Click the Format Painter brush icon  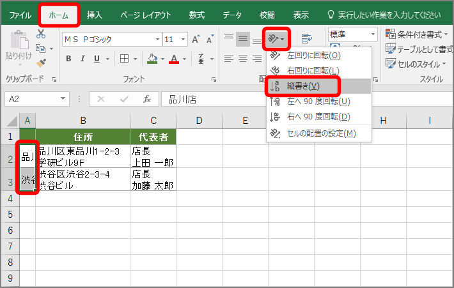point(41,63)
